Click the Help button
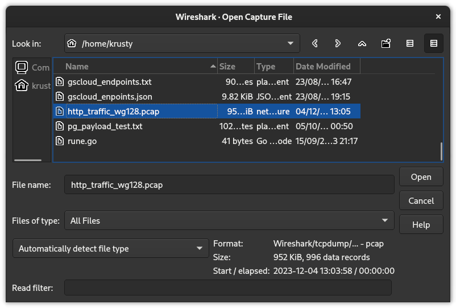 click(421, 225)
